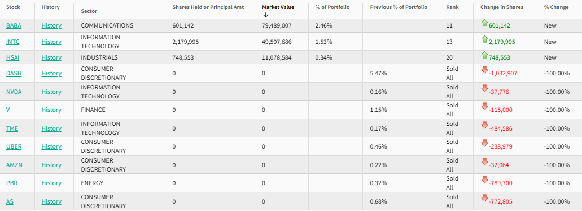582x211 pixels.
Task: Sort table by Change in Shares header
Action: (501, 7)
